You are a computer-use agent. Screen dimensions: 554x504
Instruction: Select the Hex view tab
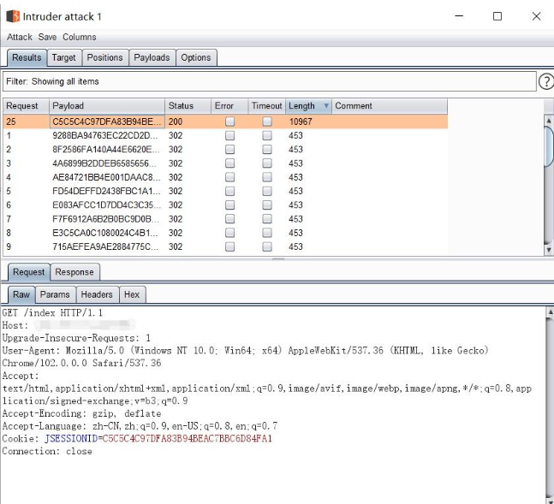132,294
